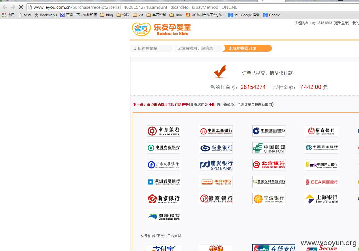Open Leyou 乐友孕婴童 homepage logo
The image size is (359, 251).
click(162, 29)
